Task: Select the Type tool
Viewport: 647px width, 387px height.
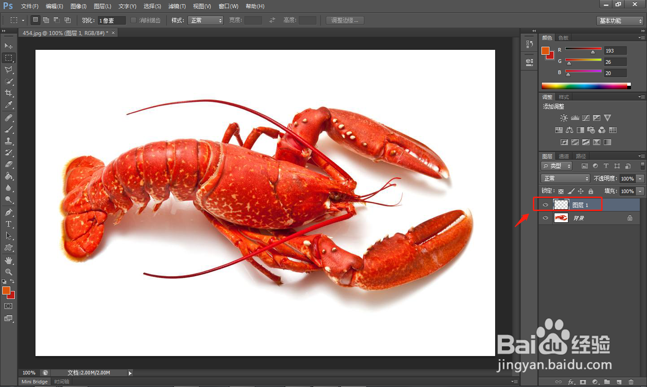Action: (x=9, y=224)
